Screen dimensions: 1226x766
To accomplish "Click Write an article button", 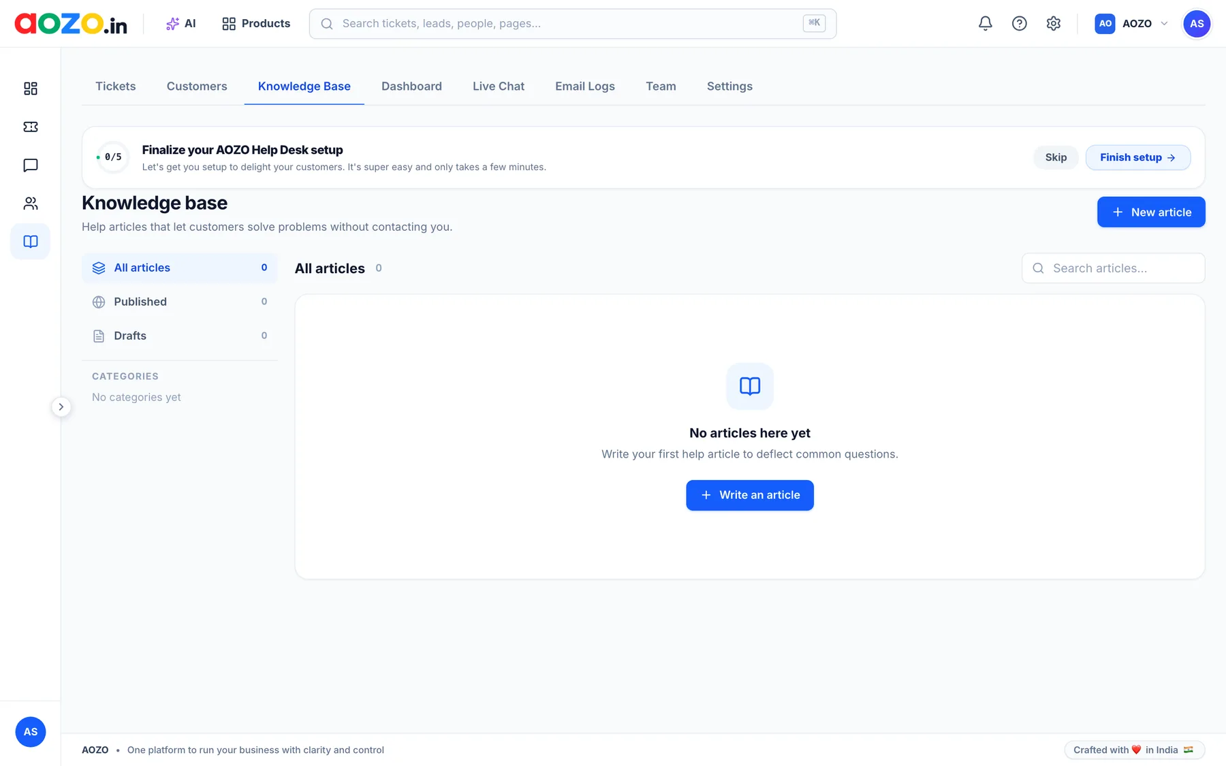I will 750,495.
